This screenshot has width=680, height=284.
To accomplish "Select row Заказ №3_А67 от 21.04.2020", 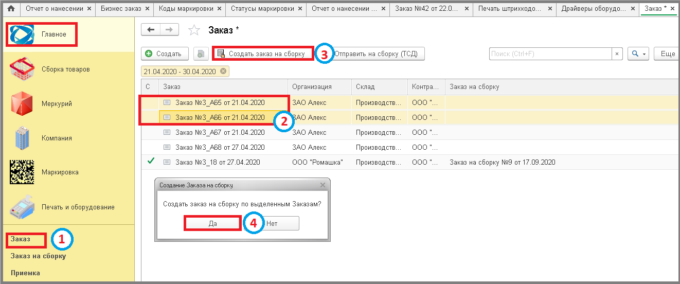I will pyautogui.click(x=410, y=132).
